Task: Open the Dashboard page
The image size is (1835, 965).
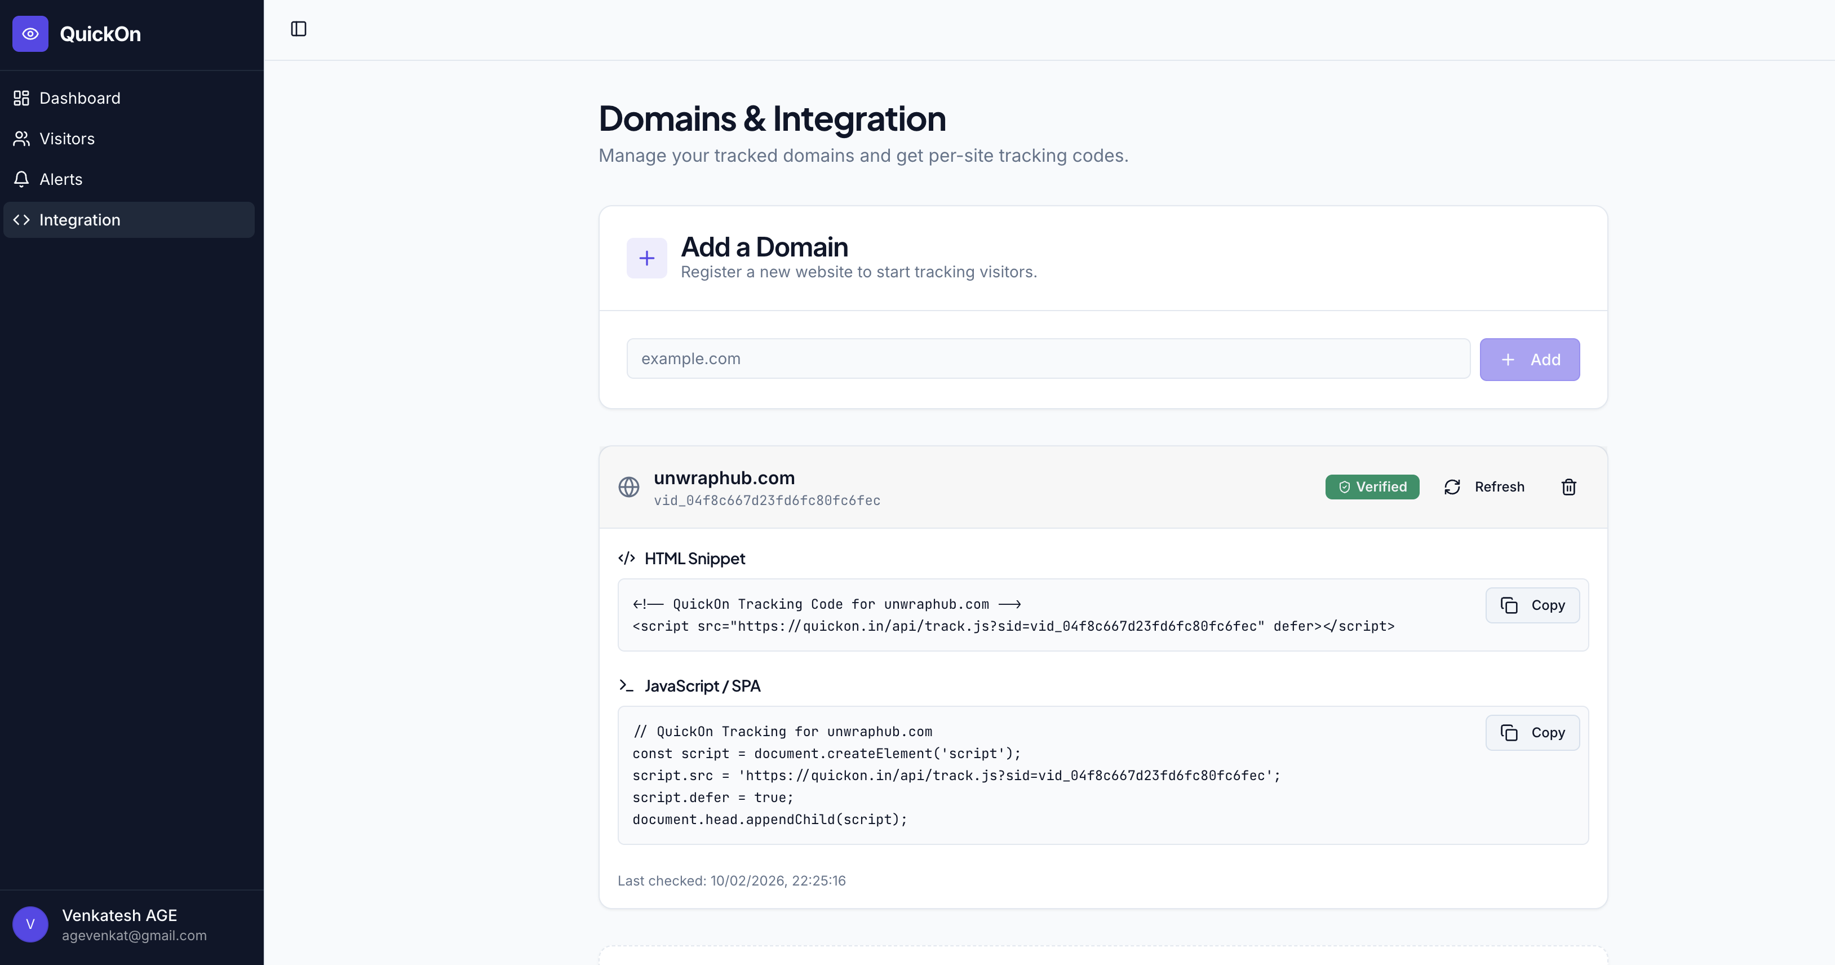Action: click(x=79, y=98)
